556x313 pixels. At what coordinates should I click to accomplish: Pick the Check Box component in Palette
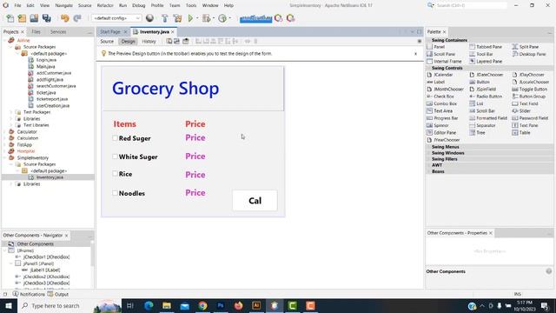(x=440, y=97)
